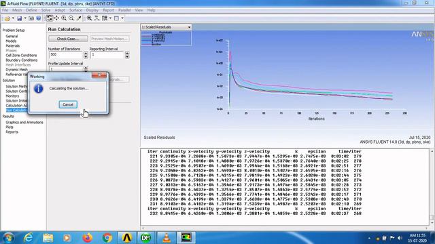The width and height of the screenshot is (435, 244).
Task: Select the probe/pick tool icon
Action: [79, 18]
